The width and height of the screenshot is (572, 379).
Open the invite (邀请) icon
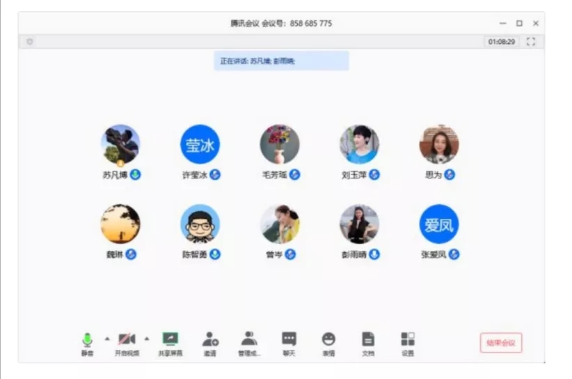210,340
